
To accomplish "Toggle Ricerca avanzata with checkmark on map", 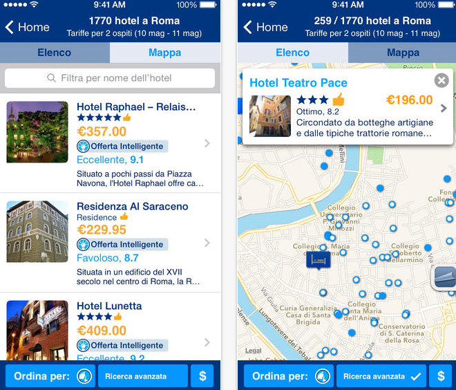I will tap(381, 376).
